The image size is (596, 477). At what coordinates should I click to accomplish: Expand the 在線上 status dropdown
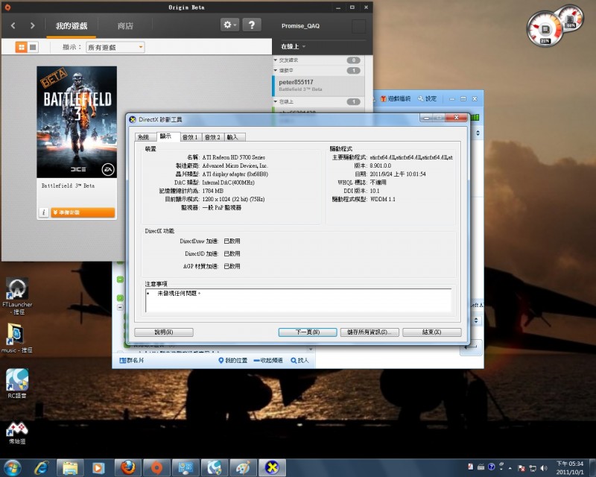(294, 46)
